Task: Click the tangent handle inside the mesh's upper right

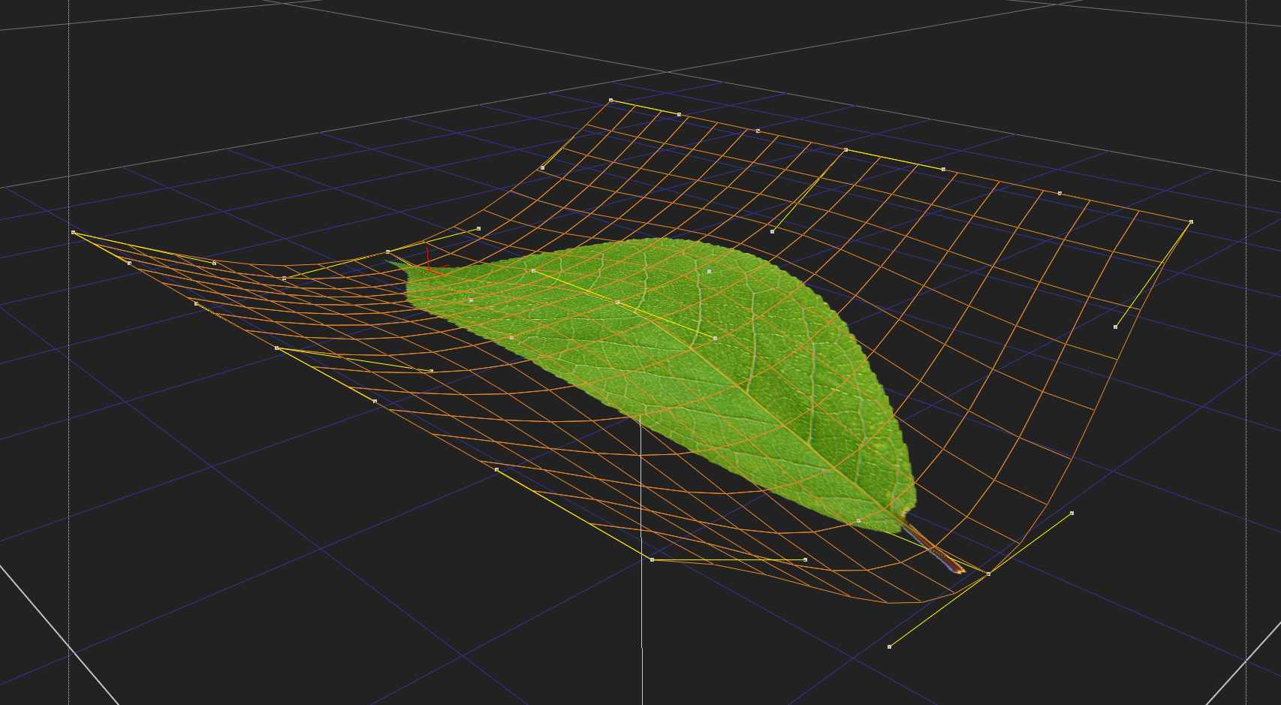Action: click(772, 232)
